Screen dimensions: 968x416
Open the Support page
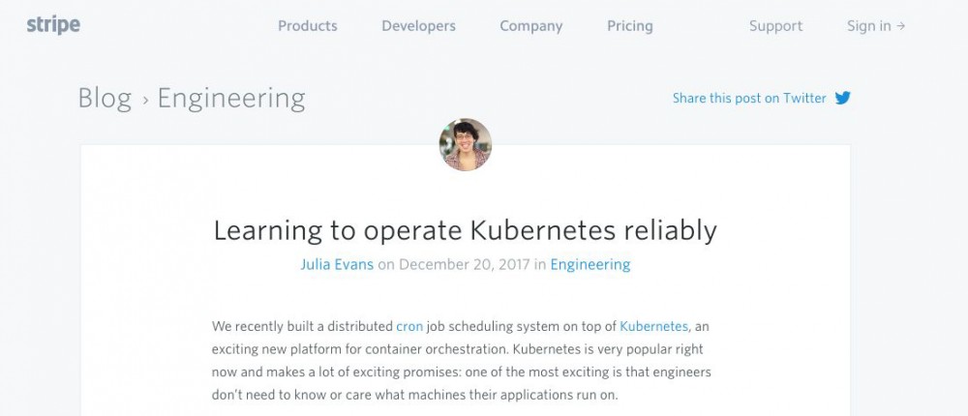click(x=775, y=26)
